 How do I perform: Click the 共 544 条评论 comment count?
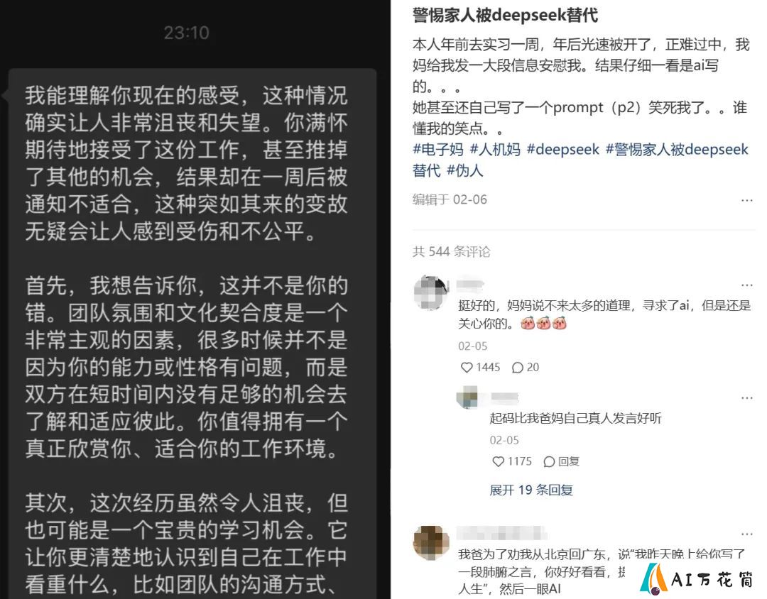click(x=451, y=251)
